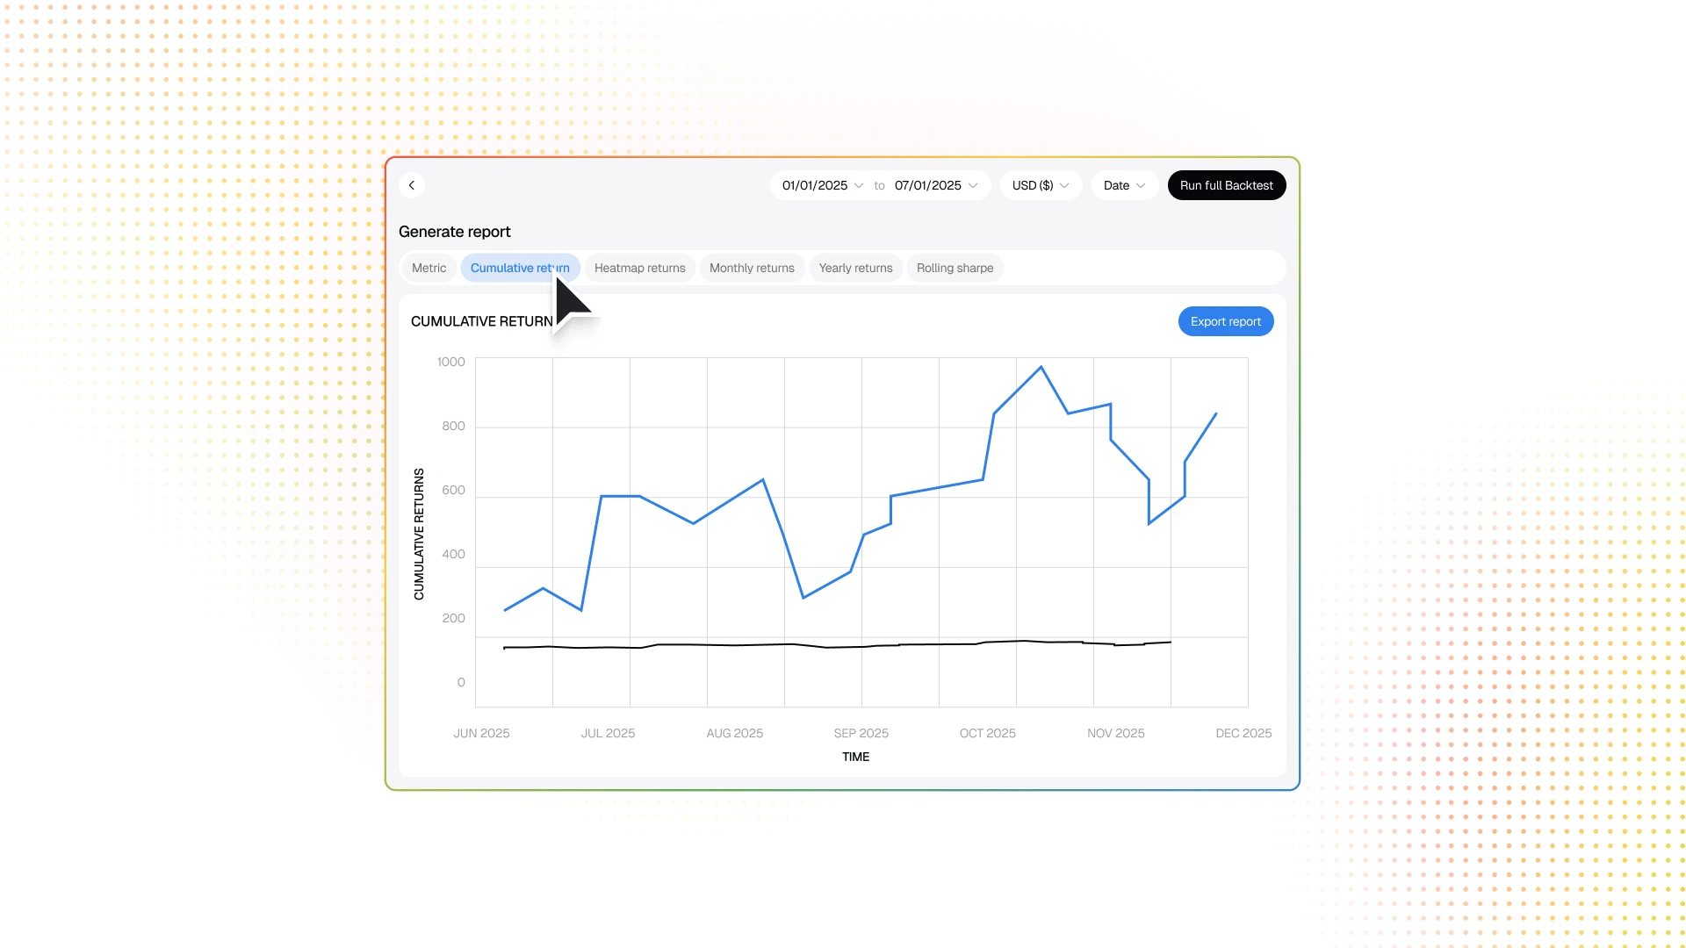Viewport: 1686px width, 948px height.
Task: View the Rolling sharpe tab
Action: coord(955,268)
